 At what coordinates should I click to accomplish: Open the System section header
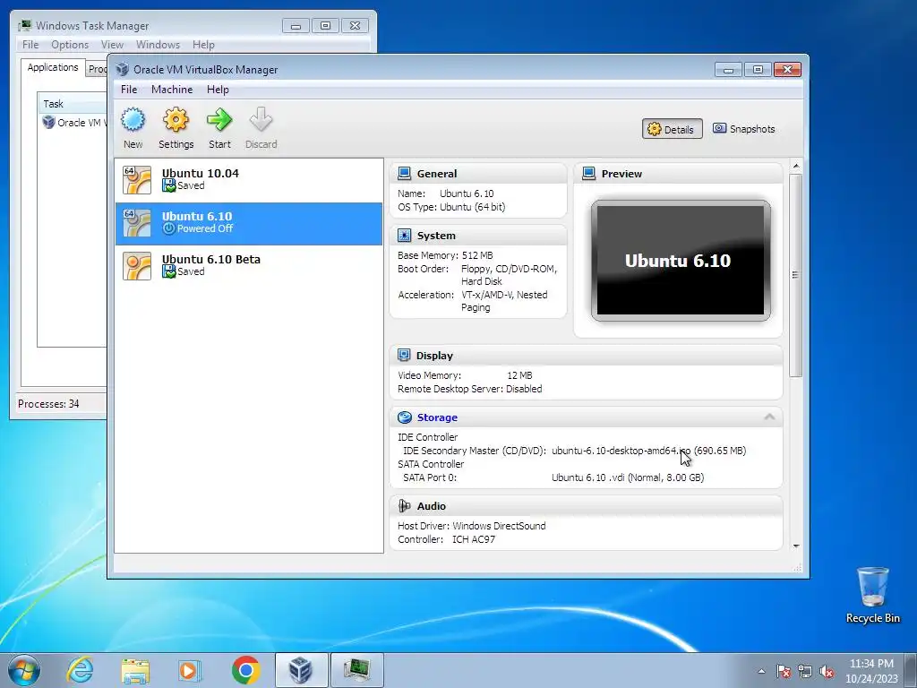tap(436, 236)
